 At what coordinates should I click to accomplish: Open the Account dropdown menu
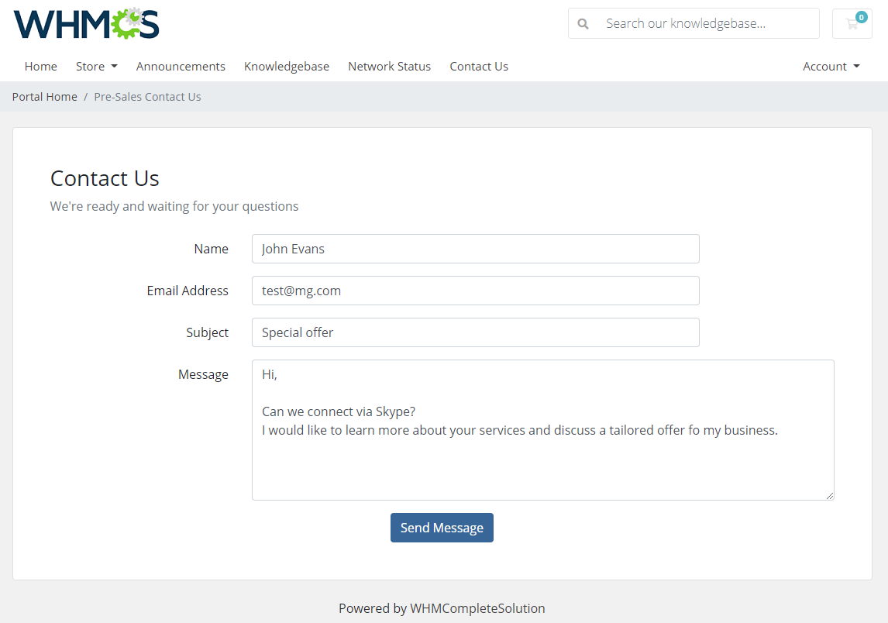pyautogui.click(x=831, y=66)
